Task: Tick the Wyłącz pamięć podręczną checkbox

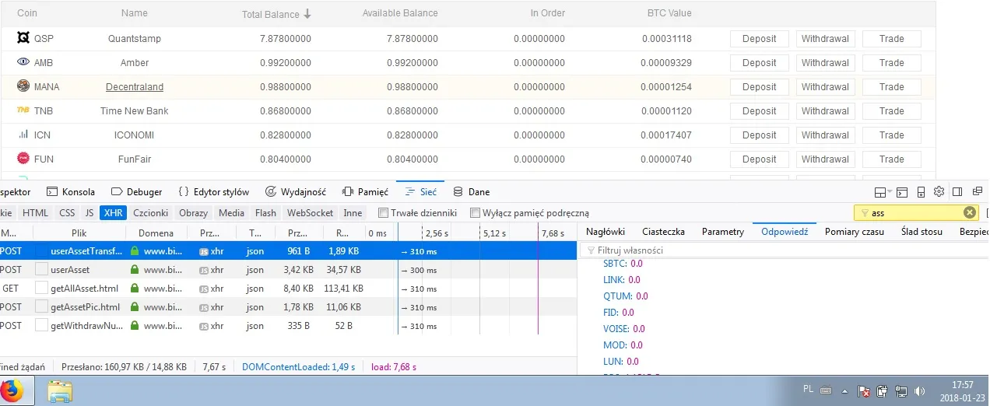Action: tap(475, 212)
